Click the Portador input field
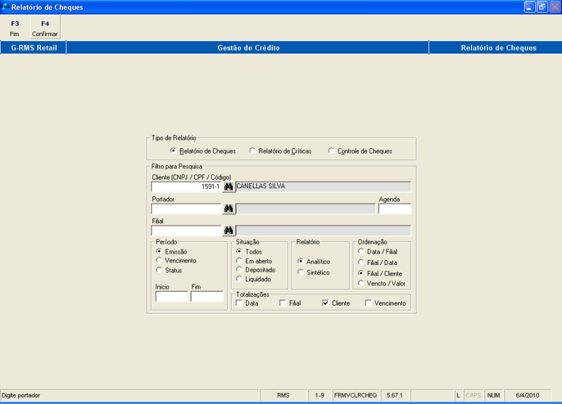This screenshot has width=562, height=404. click(x=186, y=209)
